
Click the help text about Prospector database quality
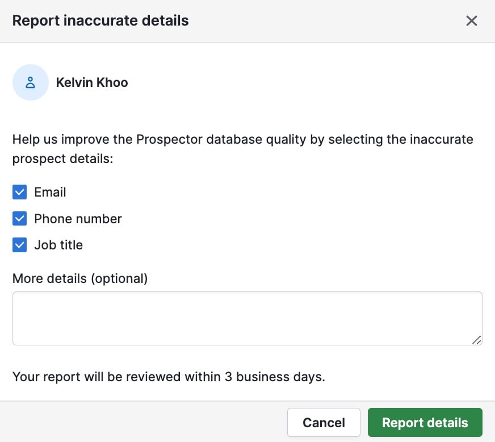242,149
